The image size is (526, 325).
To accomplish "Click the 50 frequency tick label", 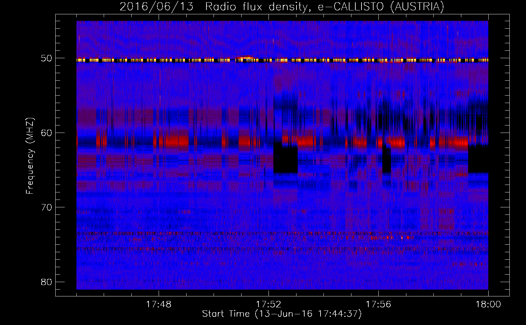I will [x=46, y=58].
